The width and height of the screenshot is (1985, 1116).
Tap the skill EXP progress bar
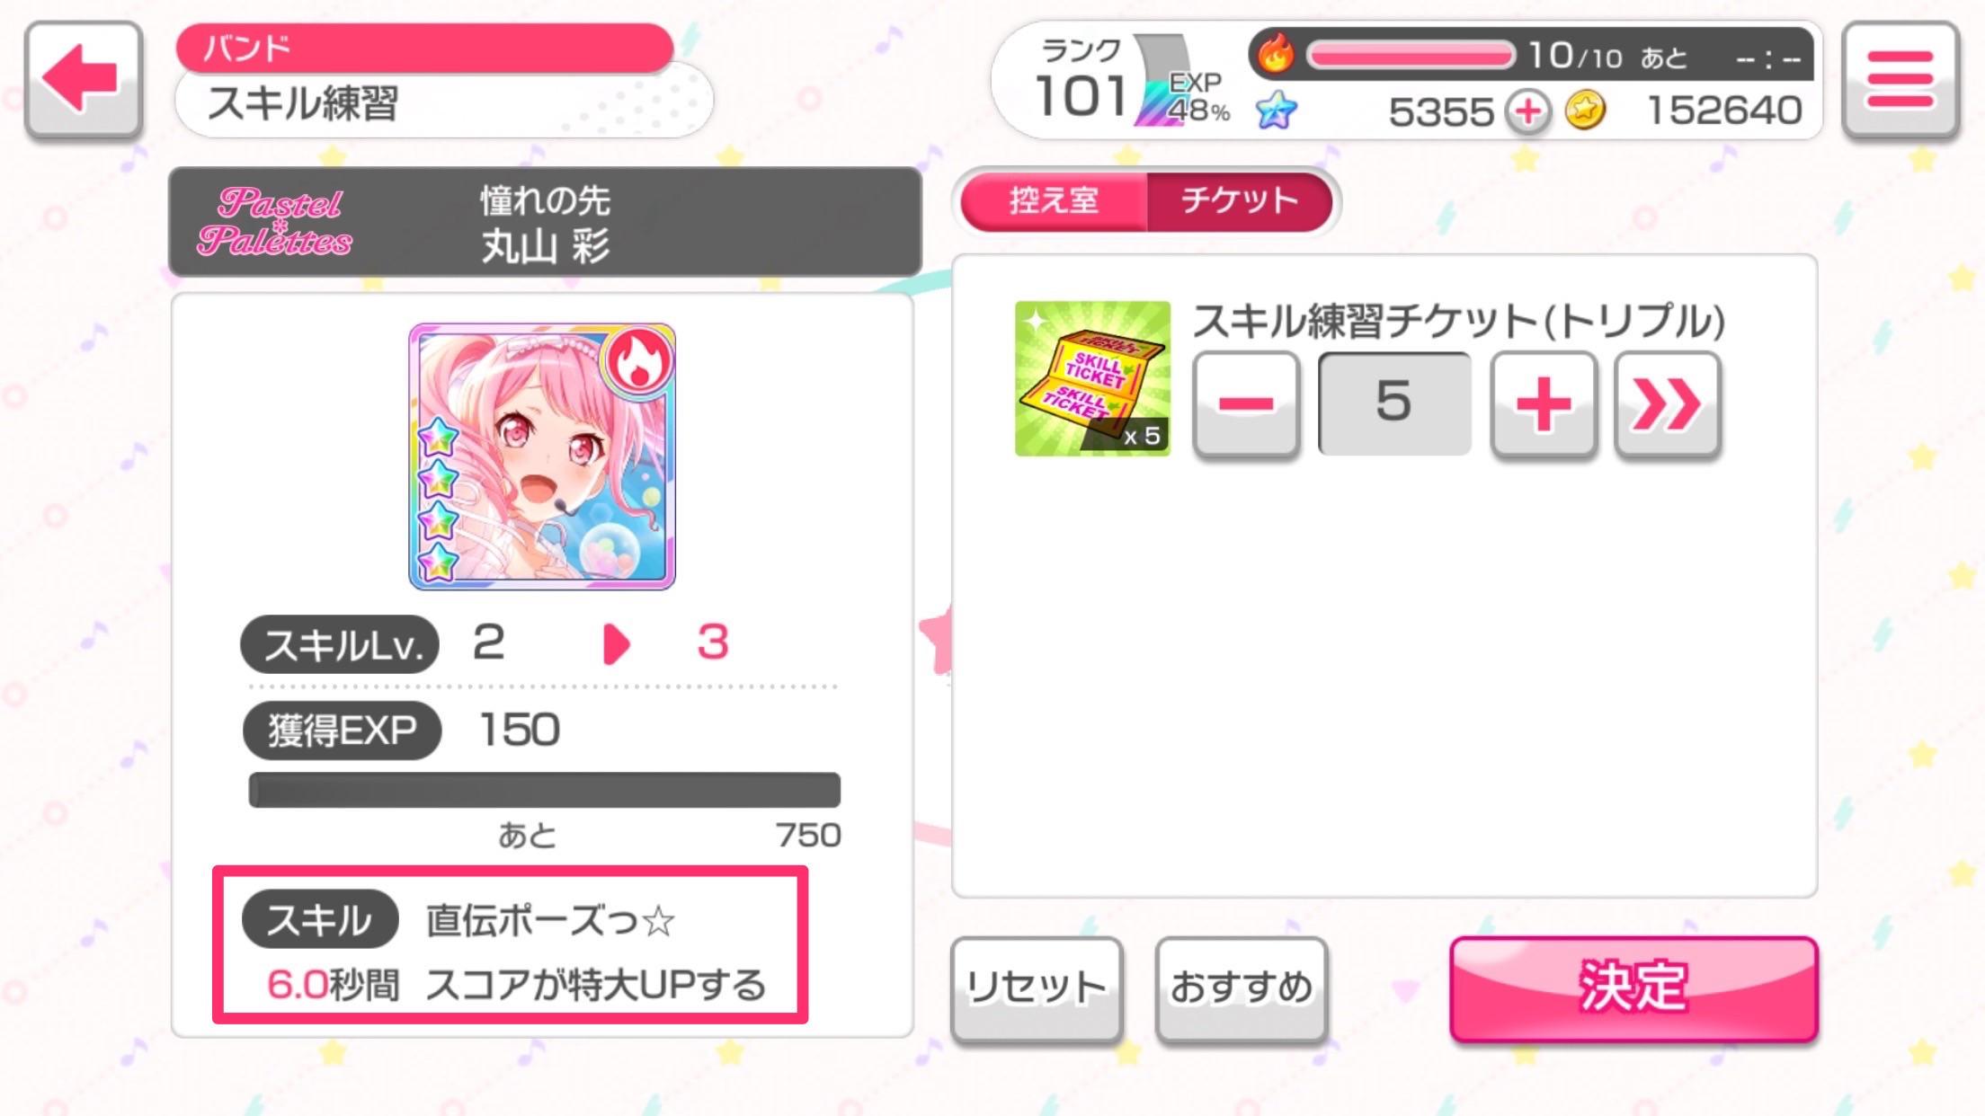(x=545, y=791)
